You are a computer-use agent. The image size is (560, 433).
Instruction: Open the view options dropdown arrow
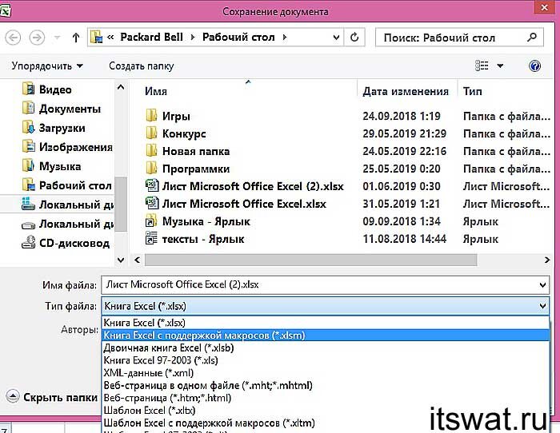(500, 66)
